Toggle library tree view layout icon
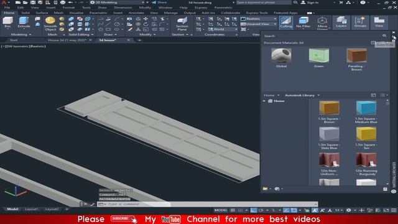Viewport: 398px width, 224px height. [x=373, y=95]
